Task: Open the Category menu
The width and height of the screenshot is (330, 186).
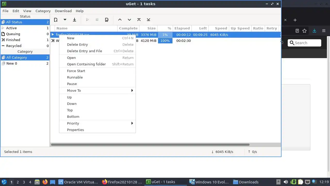Action: click(x=43, y=11)
